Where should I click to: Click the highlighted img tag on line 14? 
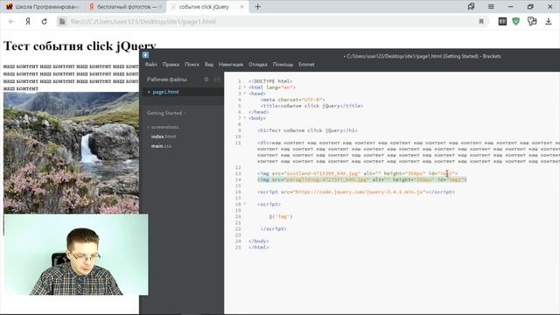[361, 179]
